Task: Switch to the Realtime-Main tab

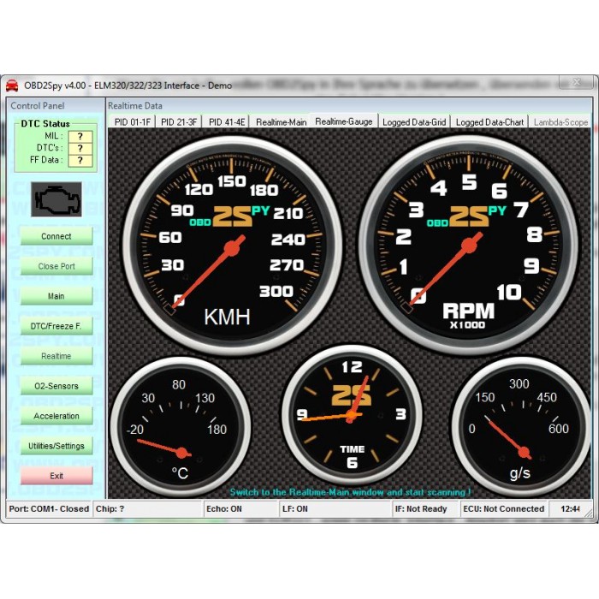Action: click(x=281, y=122)
